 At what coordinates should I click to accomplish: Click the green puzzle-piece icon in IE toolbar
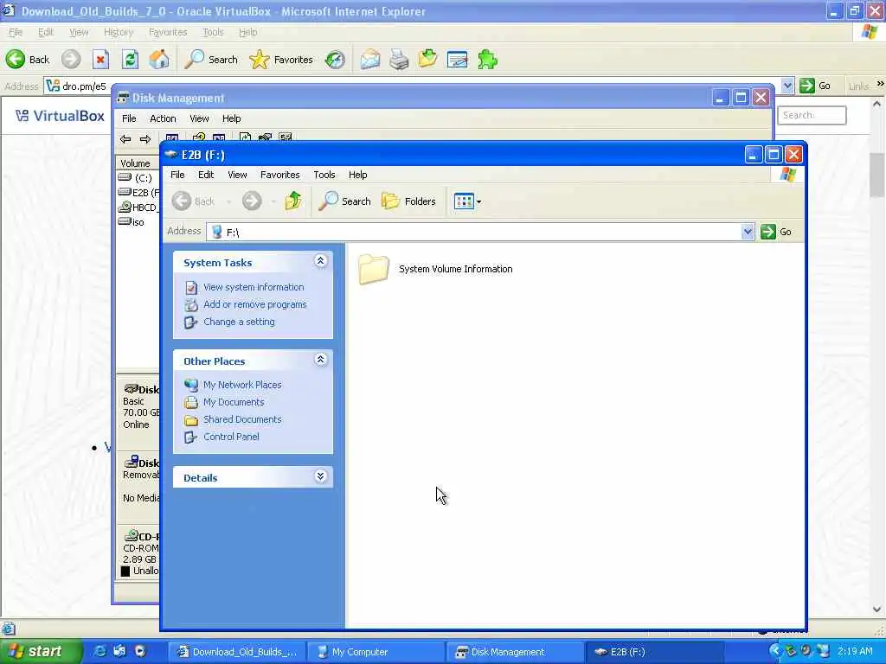click(487, 60)
